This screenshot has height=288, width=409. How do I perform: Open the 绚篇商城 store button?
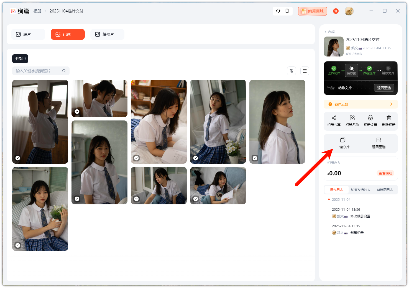point(313,11)
